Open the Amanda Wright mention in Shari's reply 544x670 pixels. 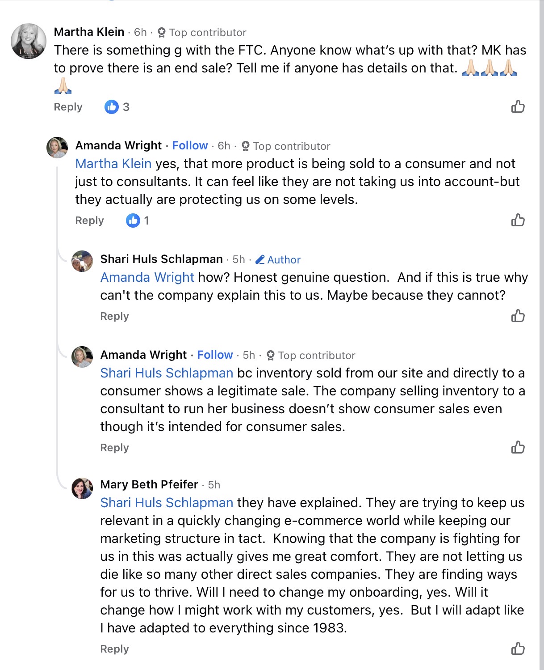click(x=147, y=277)
